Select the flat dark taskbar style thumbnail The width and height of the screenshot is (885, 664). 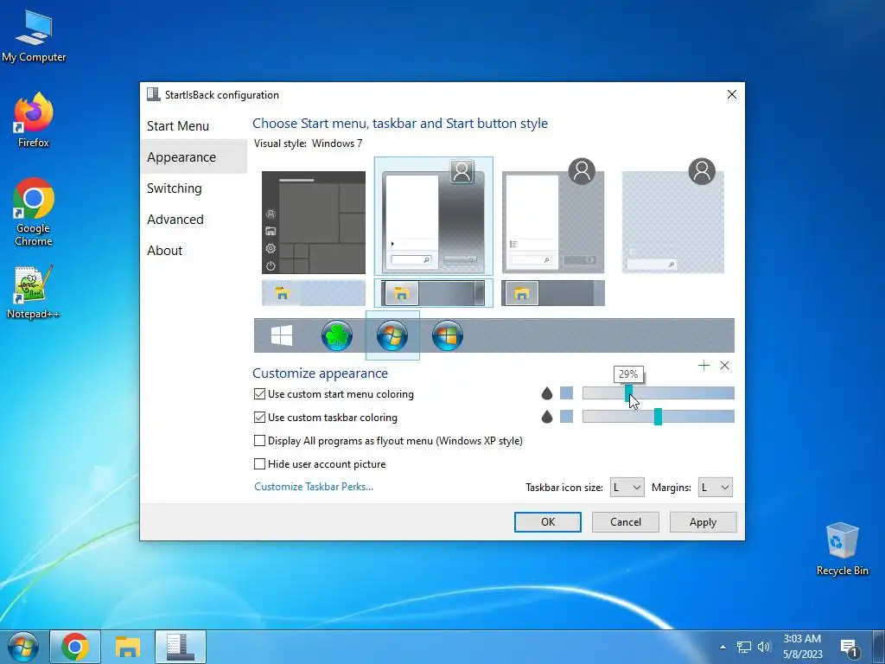[553, 293]
